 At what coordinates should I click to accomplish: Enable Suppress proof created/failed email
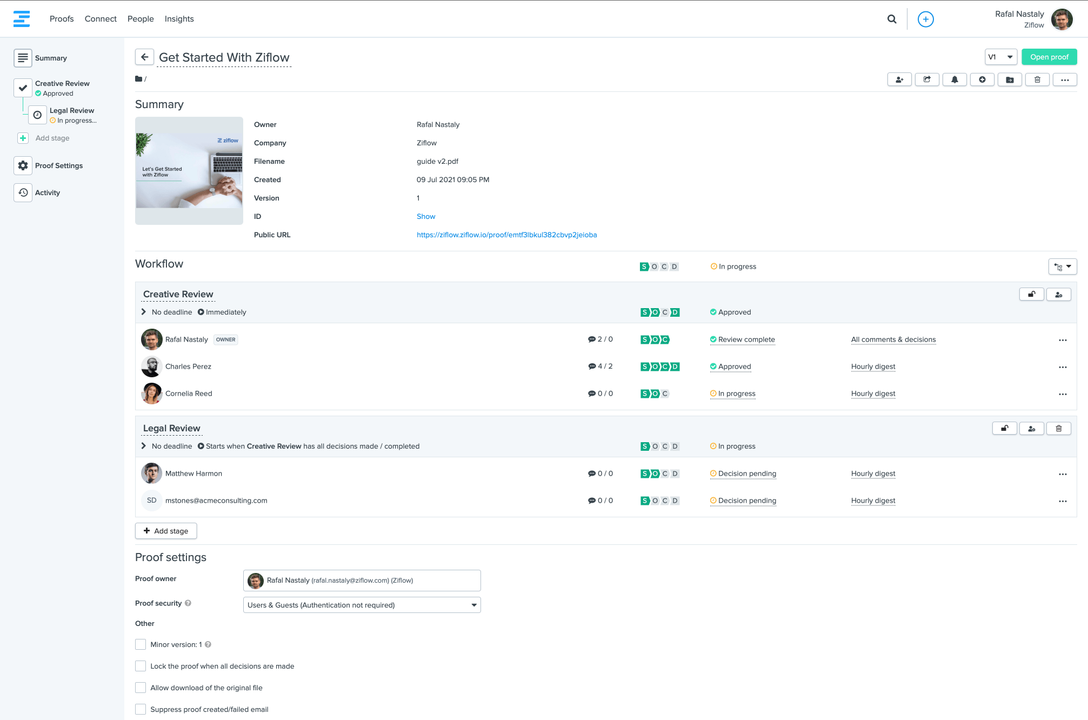pos(141,709)
